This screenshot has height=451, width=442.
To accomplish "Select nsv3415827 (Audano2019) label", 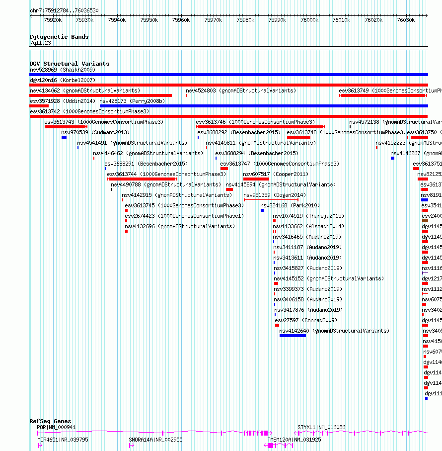I will tap(308, 268).
